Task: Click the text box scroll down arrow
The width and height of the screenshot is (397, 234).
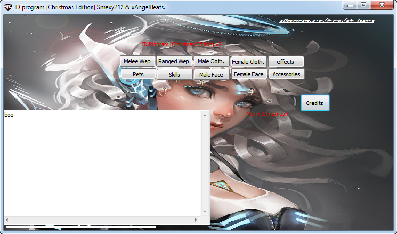Action: pos(205,212)
